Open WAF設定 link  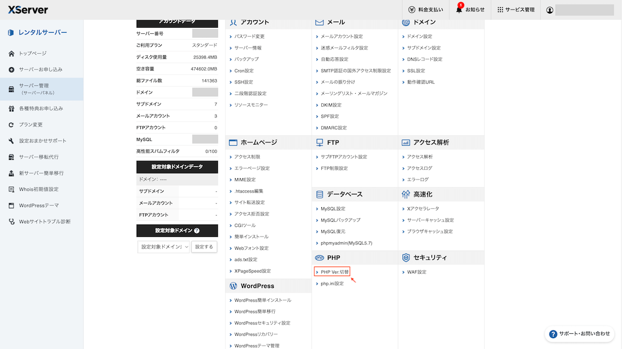coord(417,272)
